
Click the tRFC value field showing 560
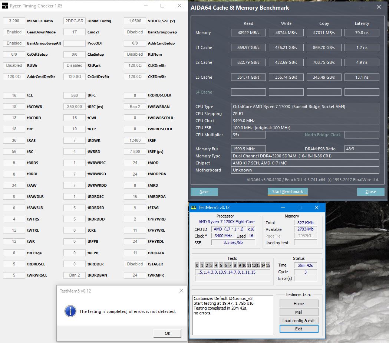[75, 95]
